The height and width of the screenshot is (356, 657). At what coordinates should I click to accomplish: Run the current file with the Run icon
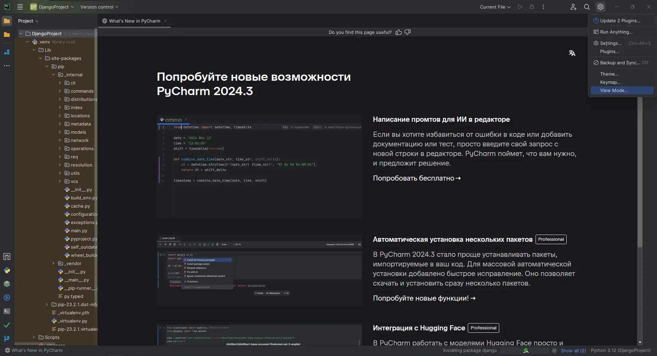(x=520, y=7)
